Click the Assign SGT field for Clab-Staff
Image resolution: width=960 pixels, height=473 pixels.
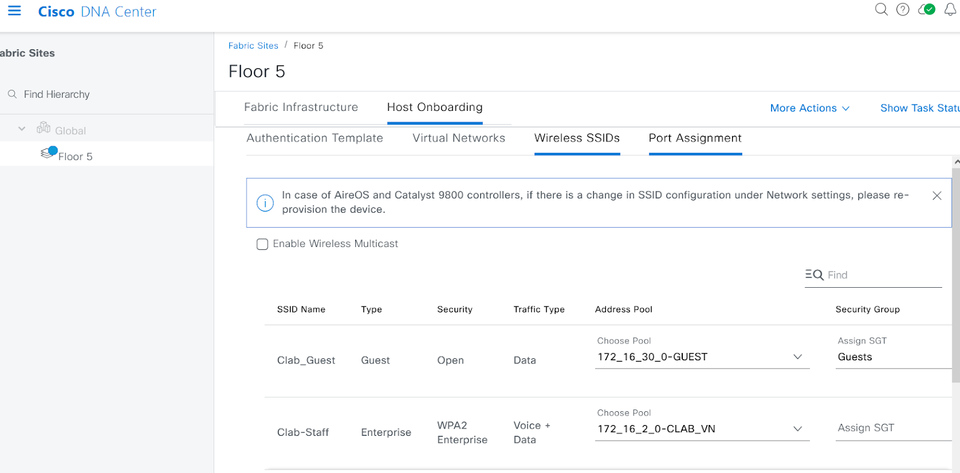(x=893, y=428)
